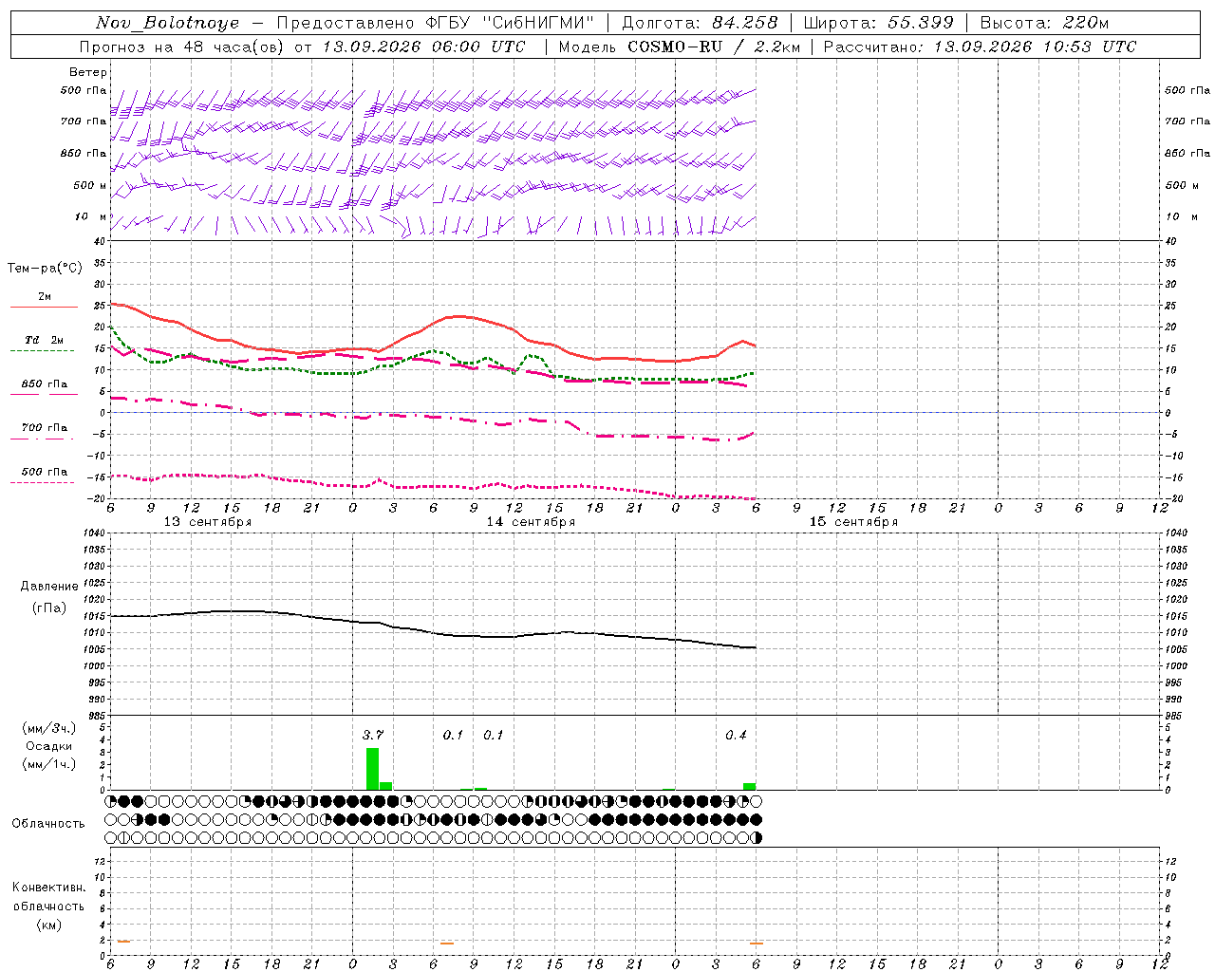Click the 500 гПа dotted temperature legend
Image resolution: width=1215 pixels, height=972 pixels.
coord(44,475)
